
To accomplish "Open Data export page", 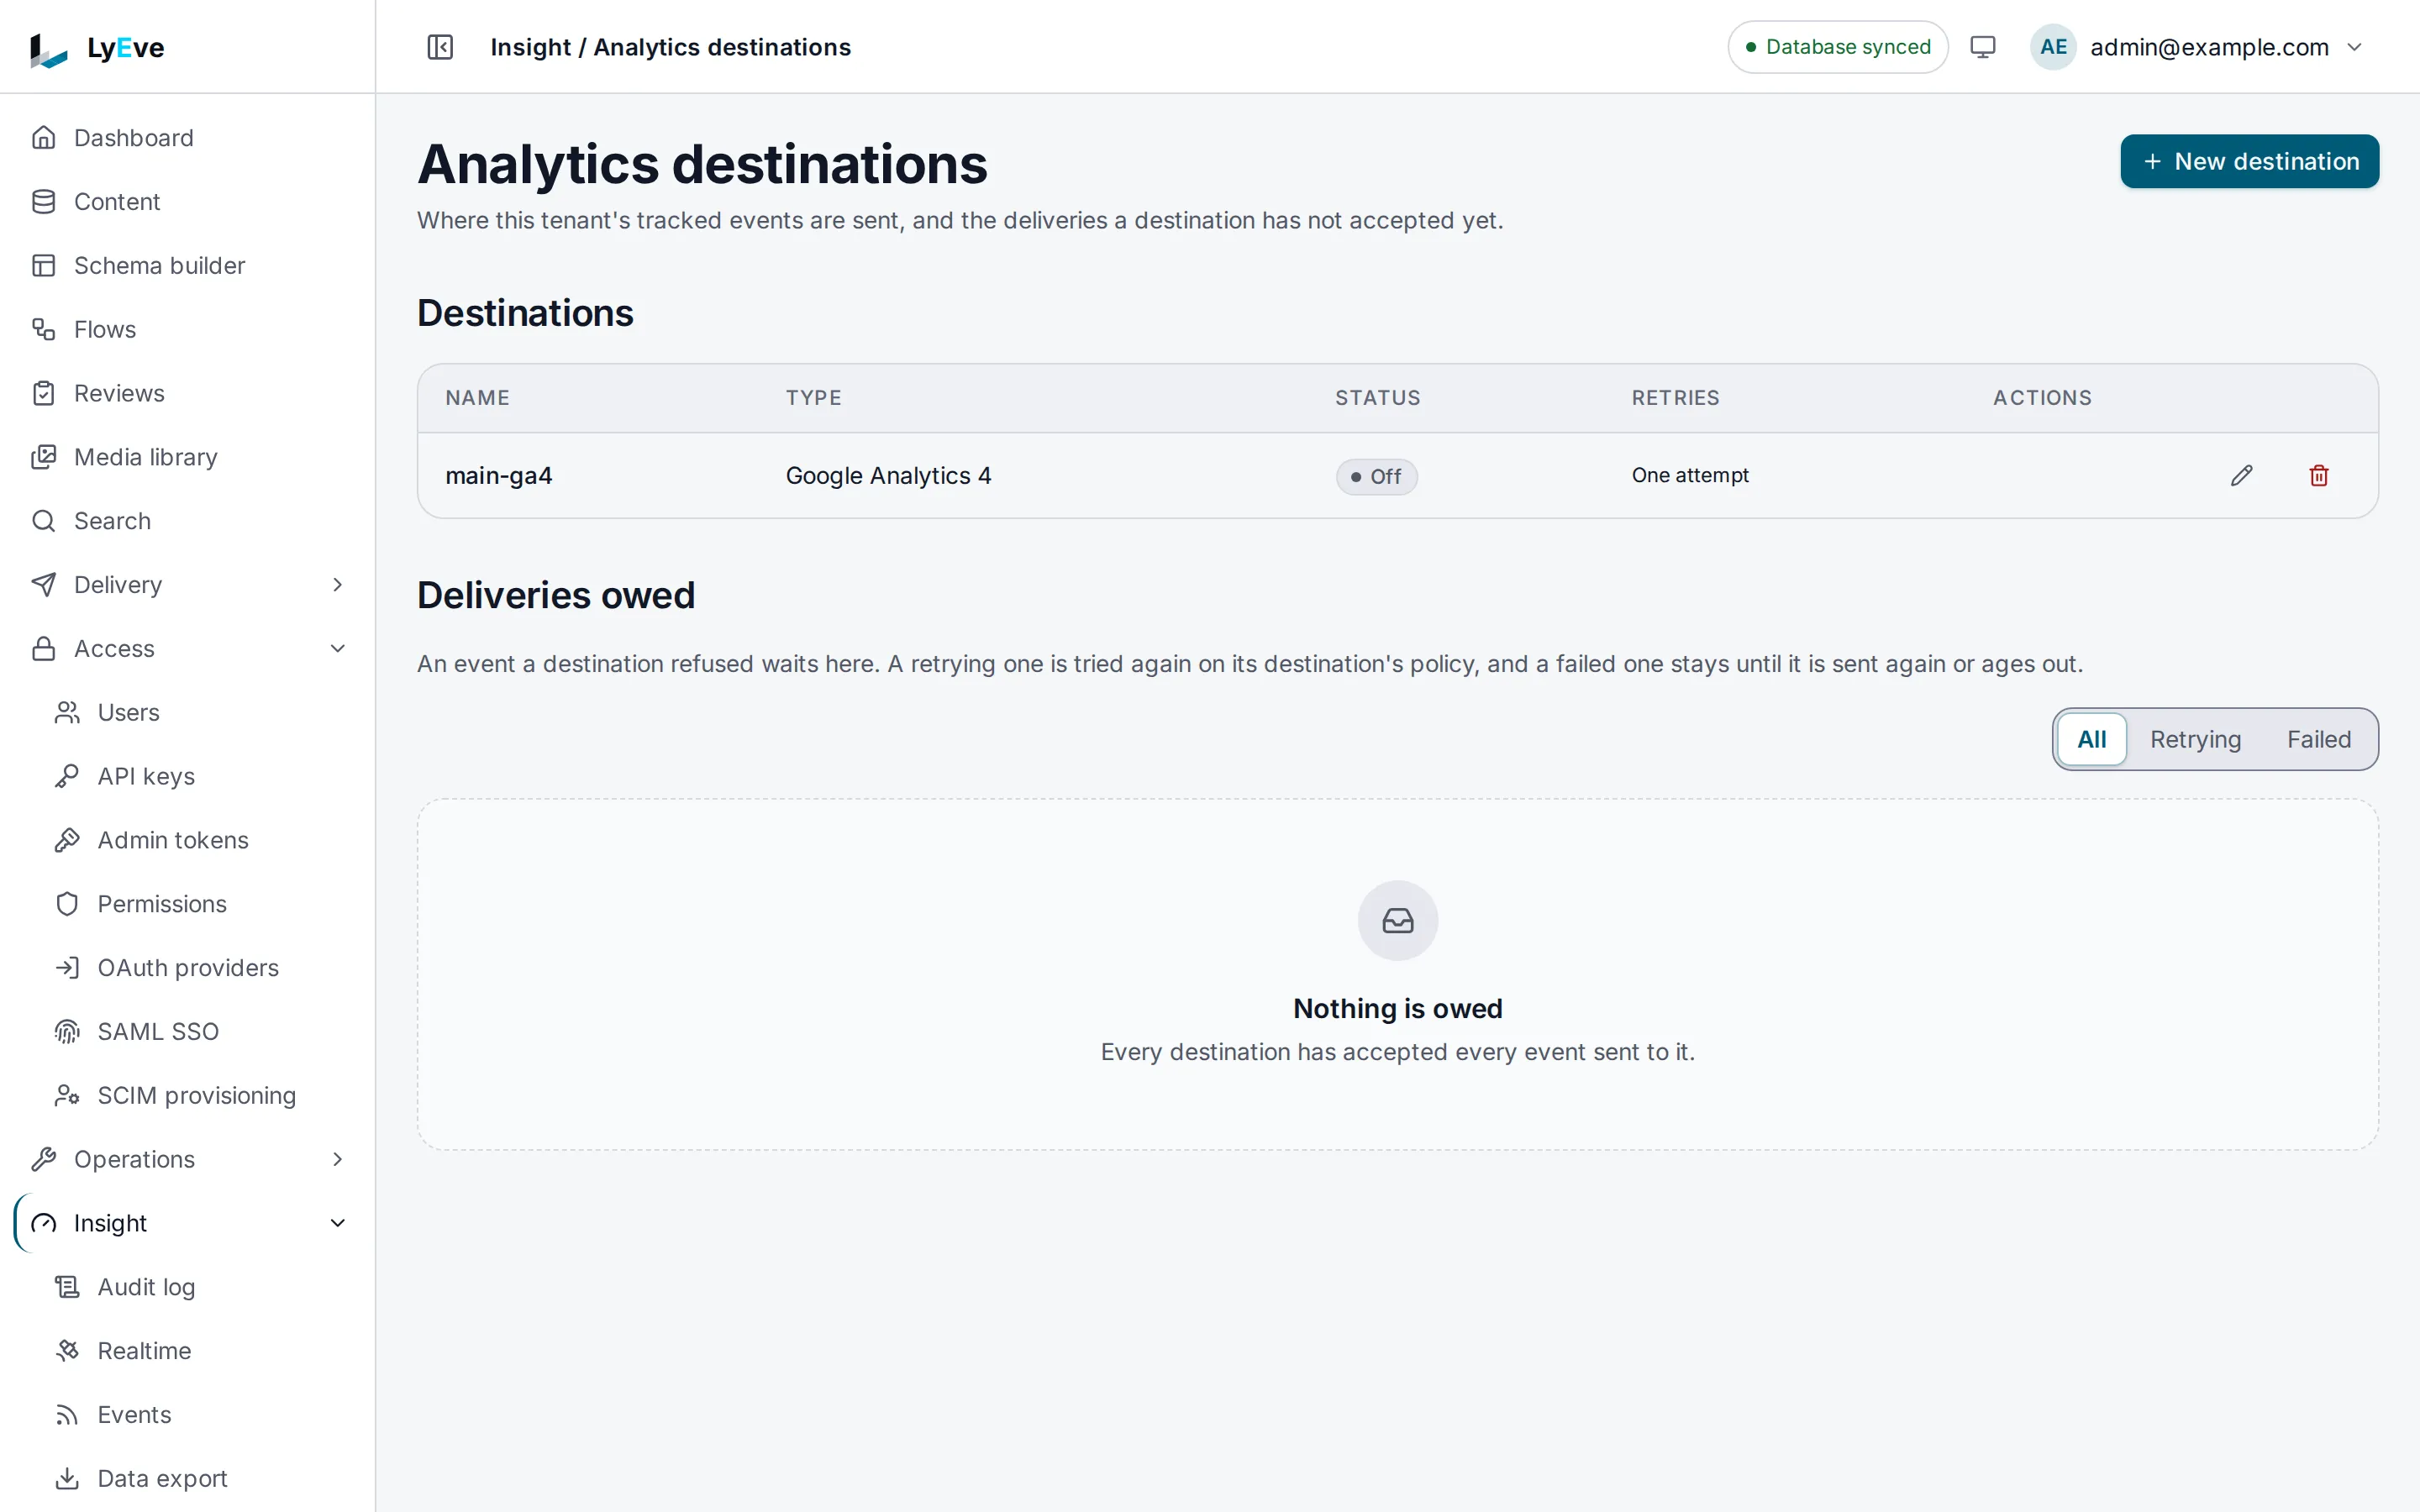I will 188,1479.
